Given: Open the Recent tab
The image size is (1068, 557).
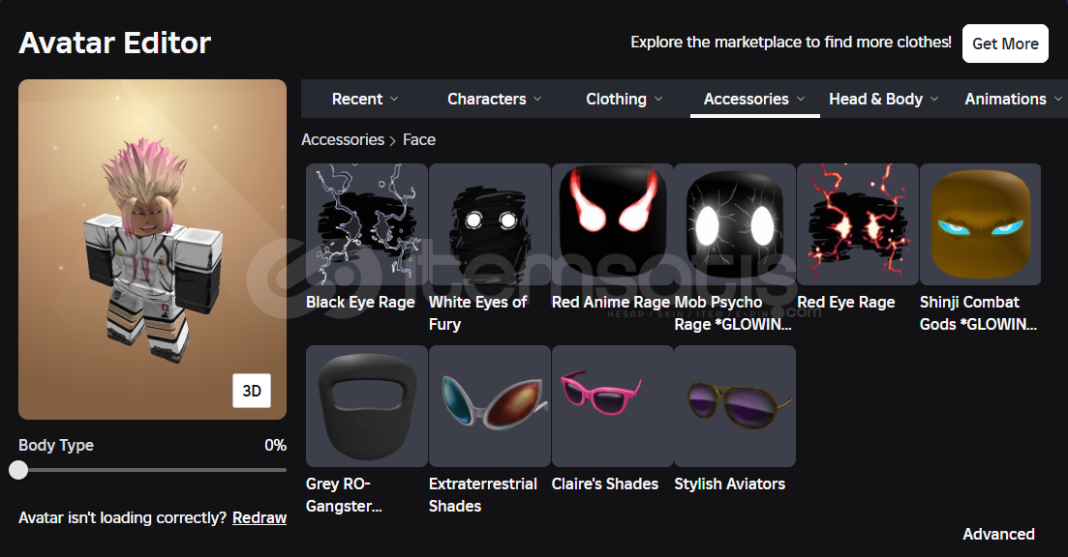Looking at the screenshot, I should coord(364,99).
